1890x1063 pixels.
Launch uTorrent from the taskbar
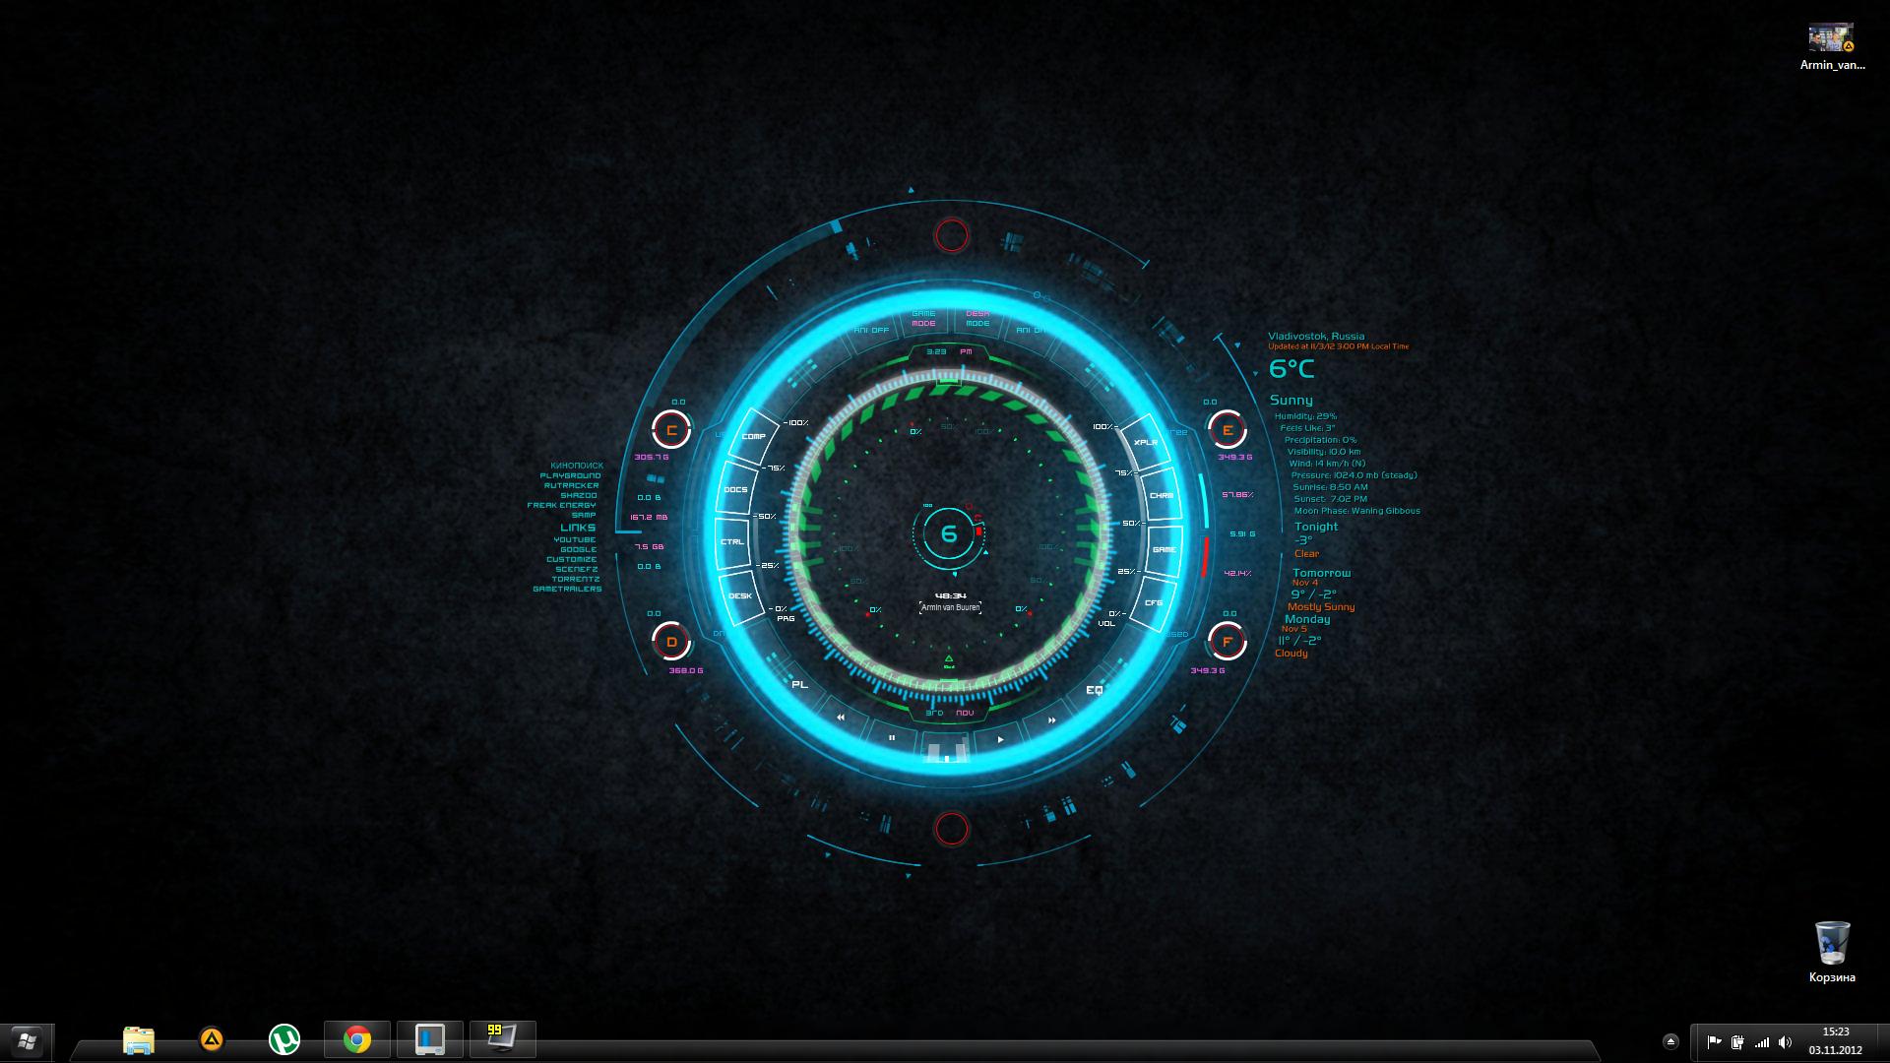pyautogui.click(x=284, y=1039)
